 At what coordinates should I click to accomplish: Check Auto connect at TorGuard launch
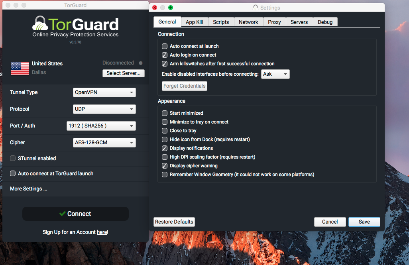[x=12, y=173]
